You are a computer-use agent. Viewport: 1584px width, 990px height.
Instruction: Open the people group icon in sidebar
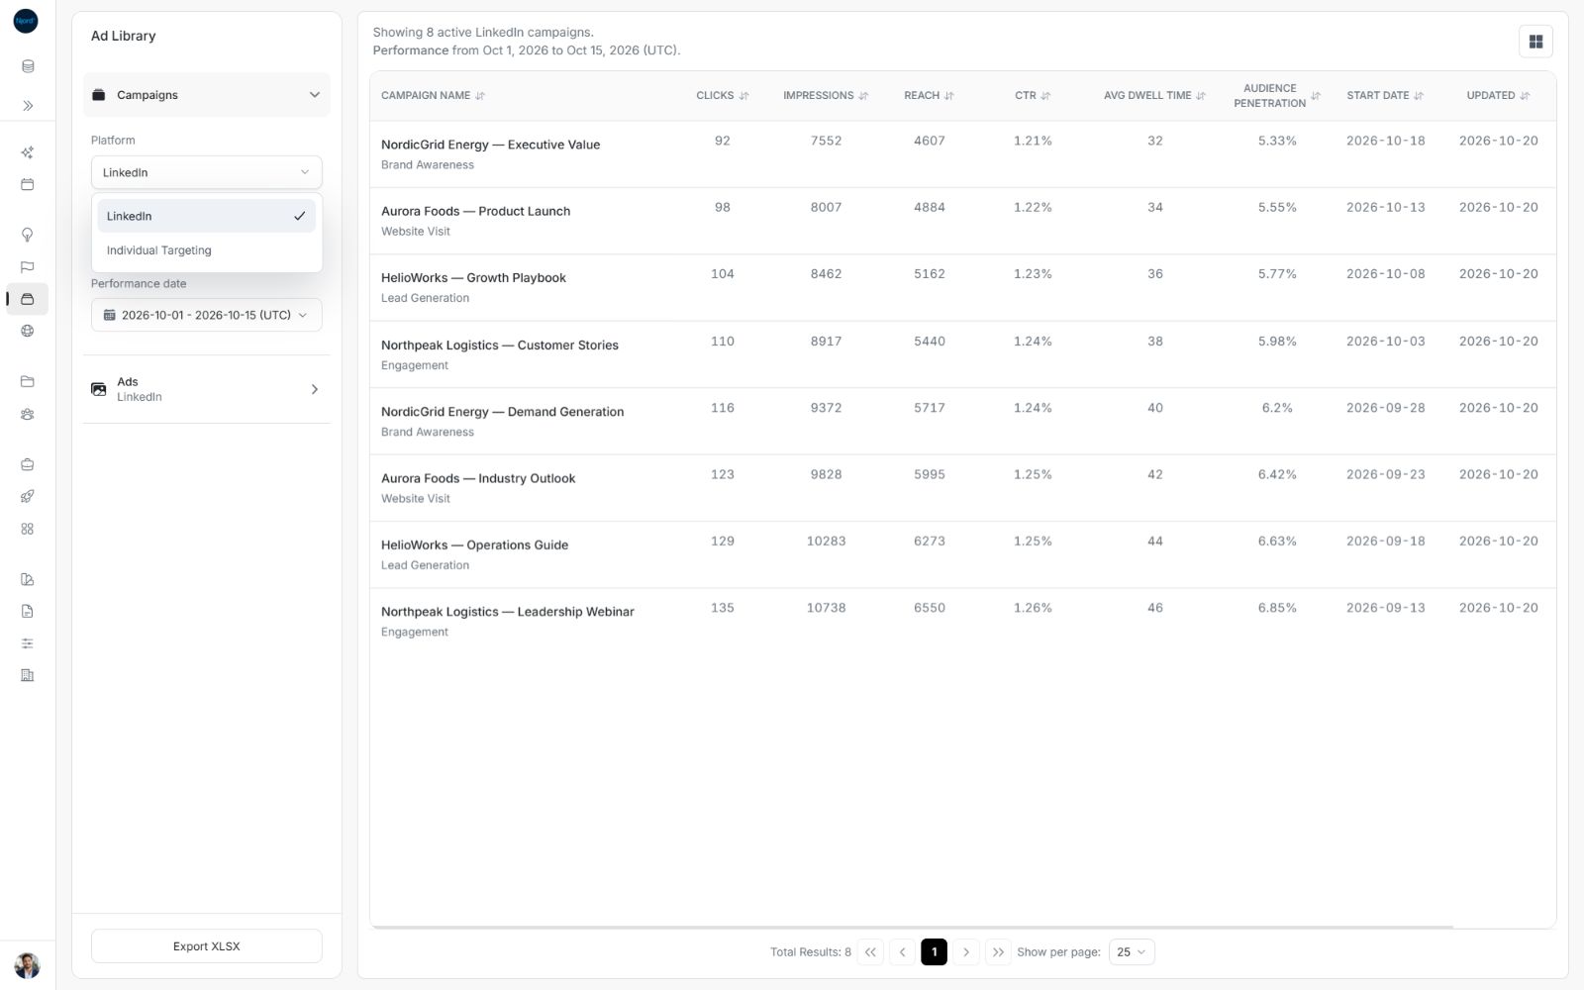click(28, 414)
